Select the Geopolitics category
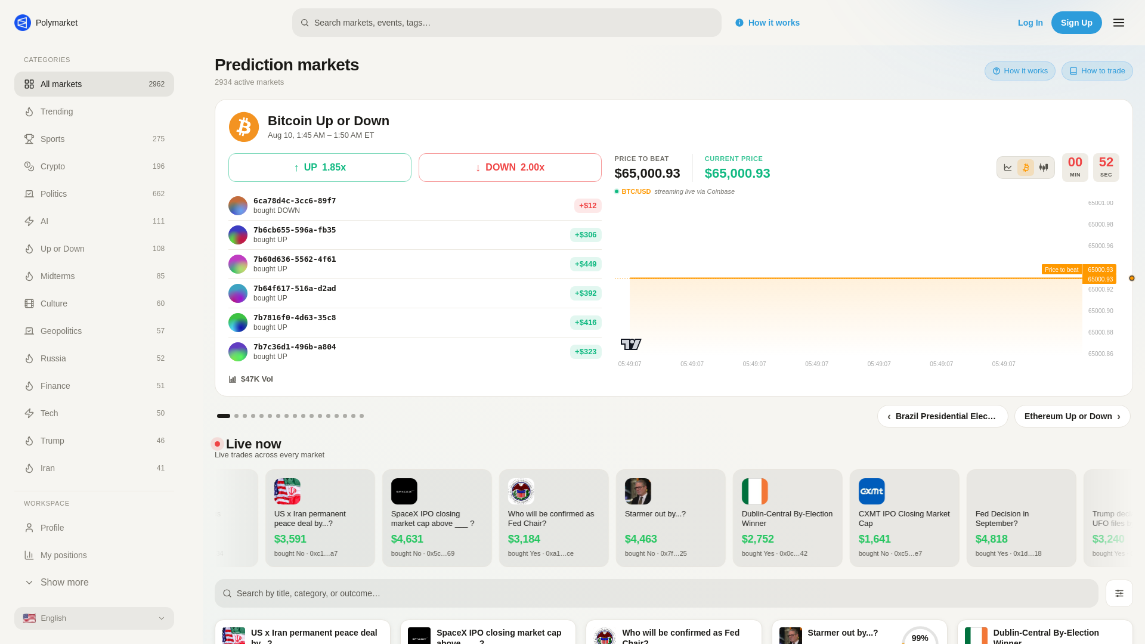The width and height of the screenshot is (1145, 644). [x=94, y=331]
